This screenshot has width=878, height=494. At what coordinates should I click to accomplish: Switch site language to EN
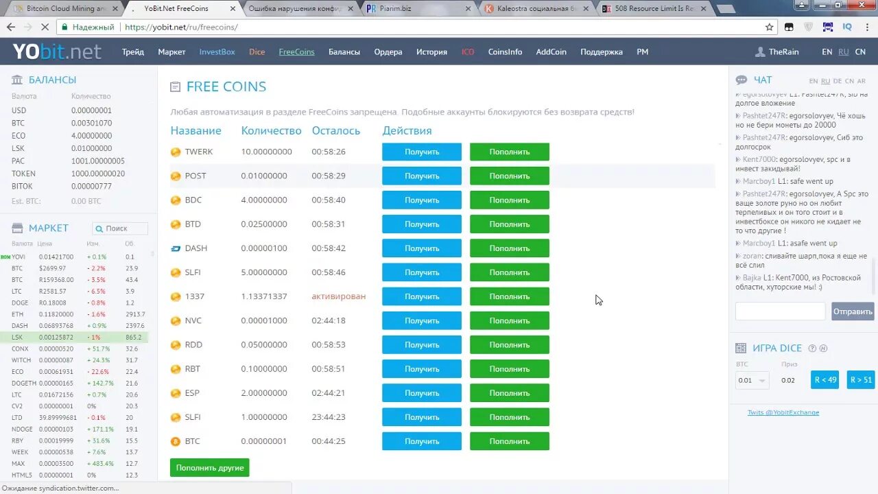click(827, 52)
